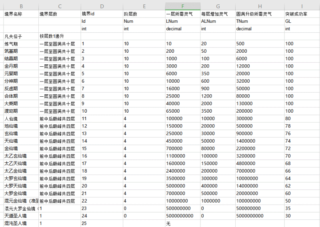Image resolution: width=320 pixels, height=227 pixels.
Task: Click the value 100000000 in column H
Action: click(x=260, y=201)
